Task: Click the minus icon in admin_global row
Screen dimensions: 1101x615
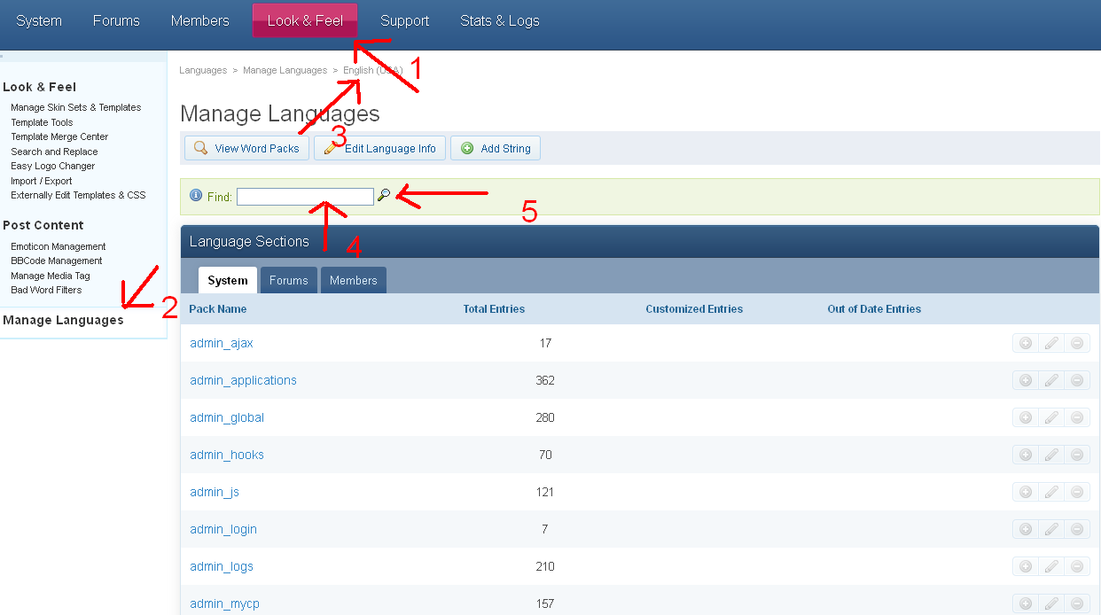Action: pos(1077,417)
